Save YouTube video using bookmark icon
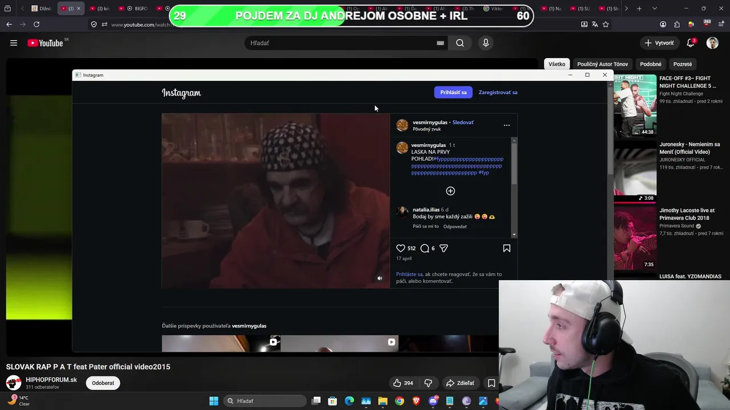This screenshot has width=730, height=410. click(x=492, y=383)
